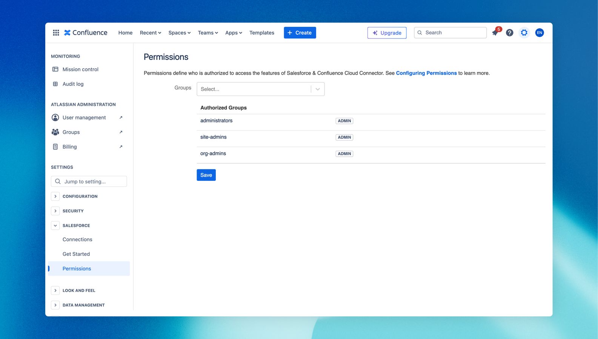Click the site-admins group row
The width and height of the screenshot is (598, 339).
pyautogui.click(x=371, y=139)
